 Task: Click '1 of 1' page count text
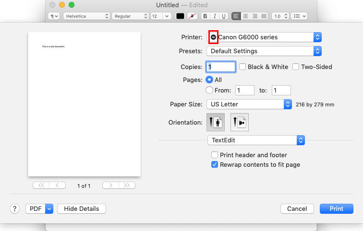point(84,186)
